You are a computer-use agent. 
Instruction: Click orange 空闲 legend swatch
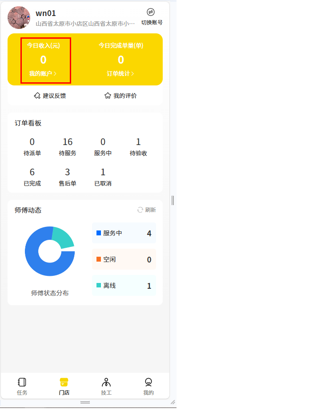(99, 259)
